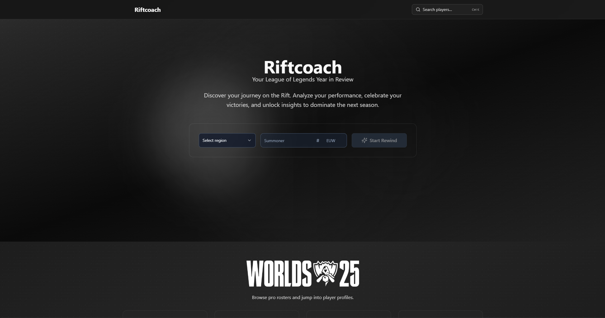Click the sparkle icon on Start Rewind
Screen dimensions: 605x318
[x=364, y=140]
